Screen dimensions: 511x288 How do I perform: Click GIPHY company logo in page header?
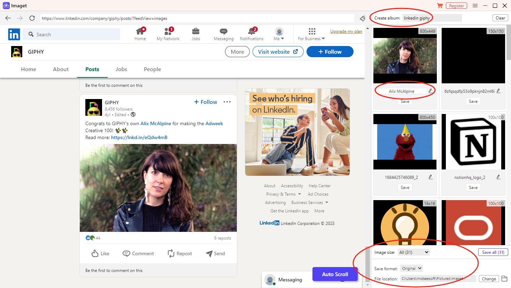pyautogui.click(x=17, y=52)
